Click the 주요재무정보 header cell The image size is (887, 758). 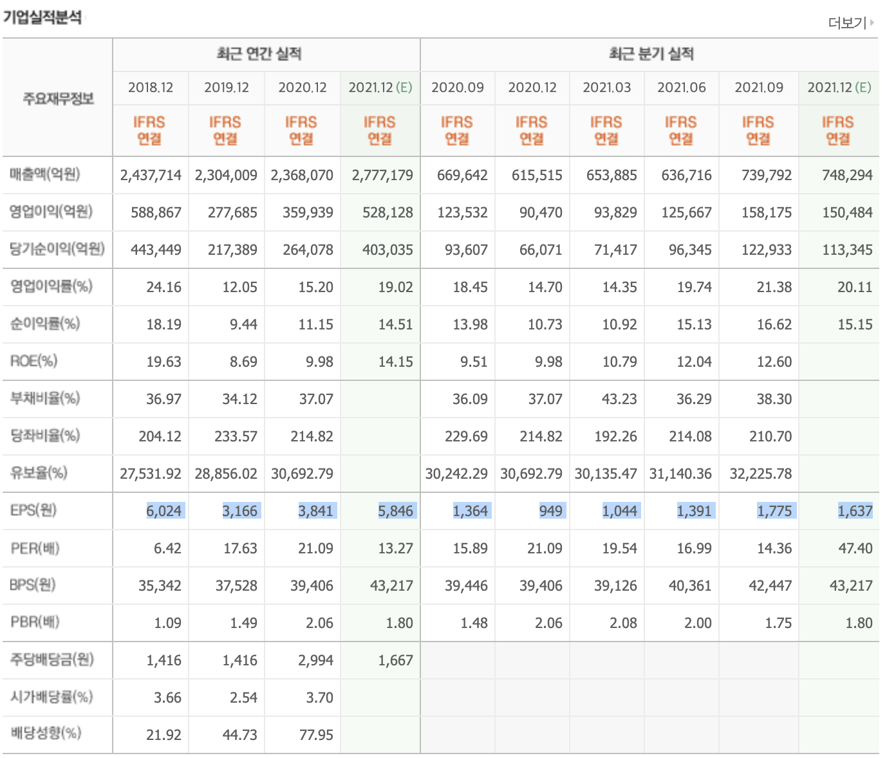[x=58, y=98]
